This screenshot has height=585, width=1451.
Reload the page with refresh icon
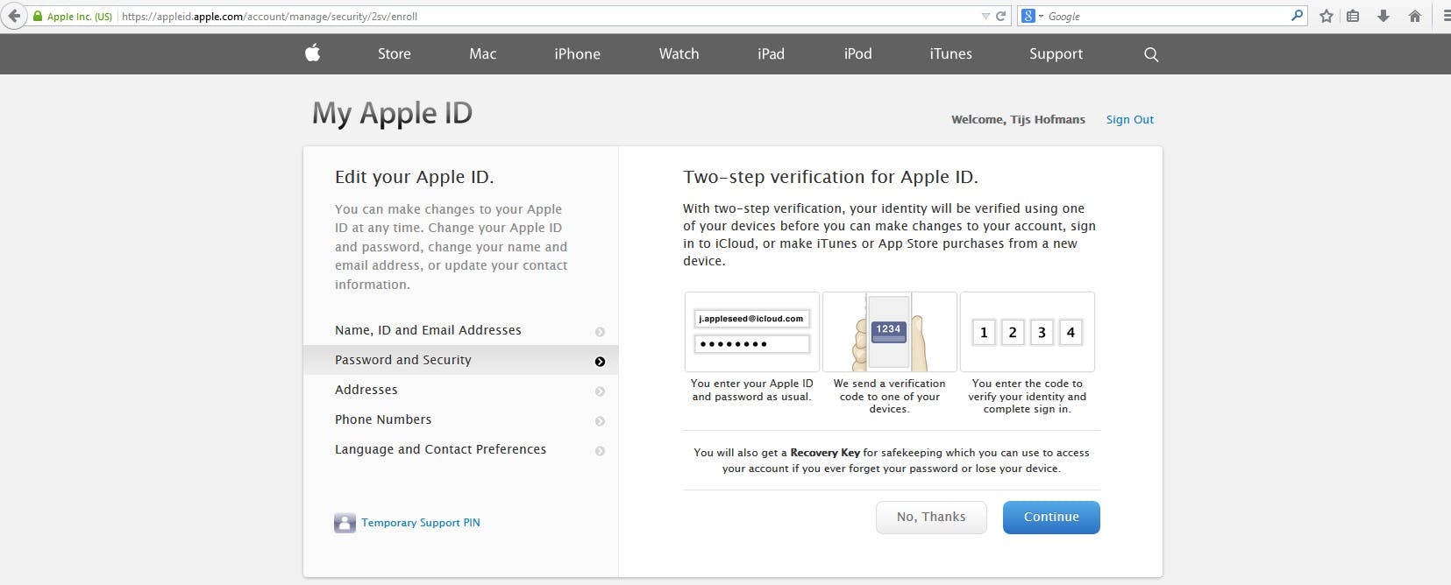pyautogui.click(x=1000, y=16)
